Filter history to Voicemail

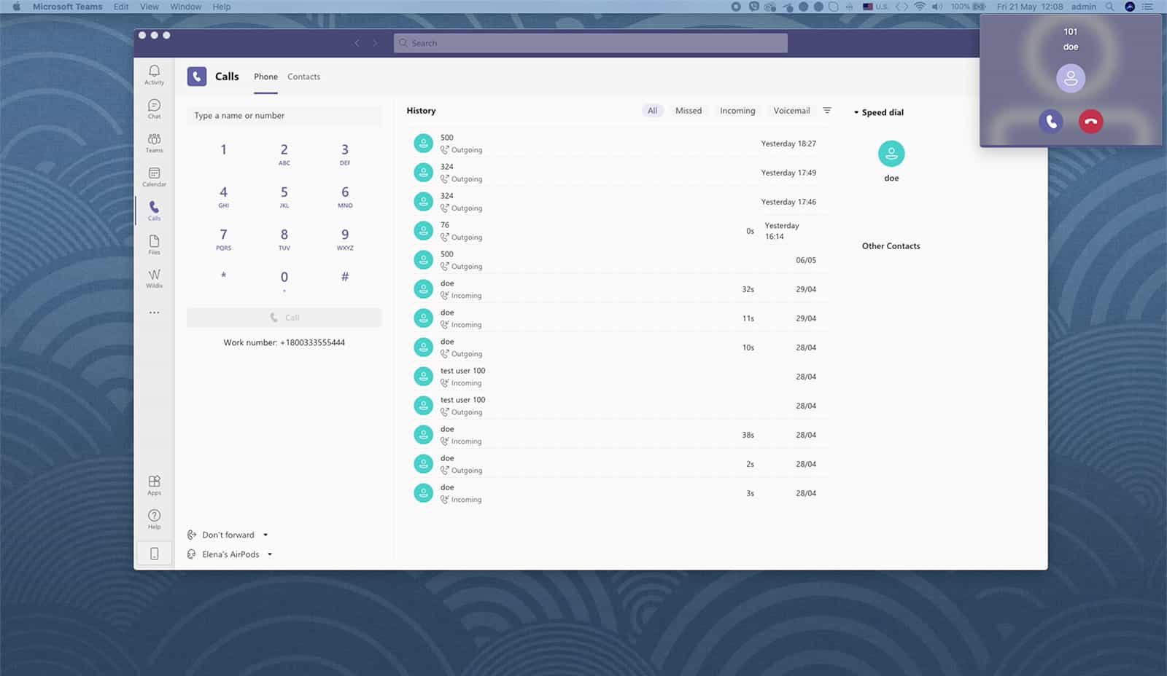tap(791, 111)
